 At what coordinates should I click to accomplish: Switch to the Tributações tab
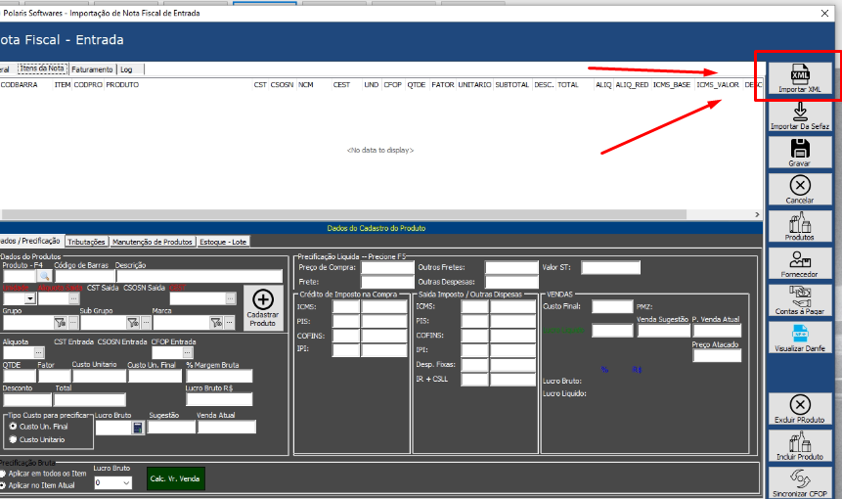click(x=87, y=241)
